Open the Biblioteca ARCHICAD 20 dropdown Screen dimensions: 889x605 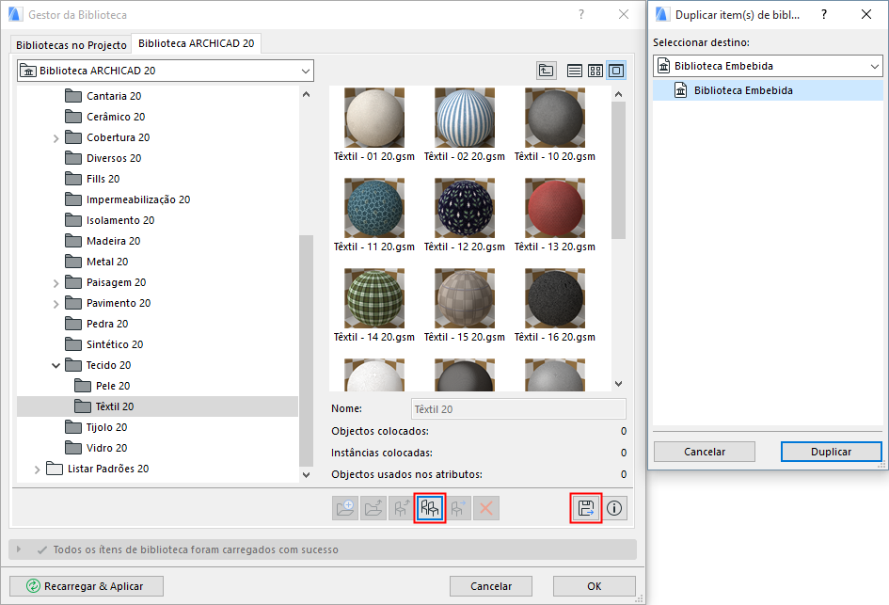click(x=166, y=71)
